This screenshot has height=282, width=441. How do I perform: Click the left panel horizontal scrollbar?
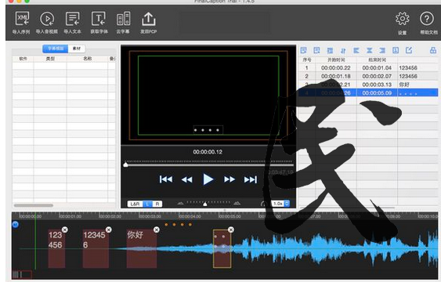34,205
